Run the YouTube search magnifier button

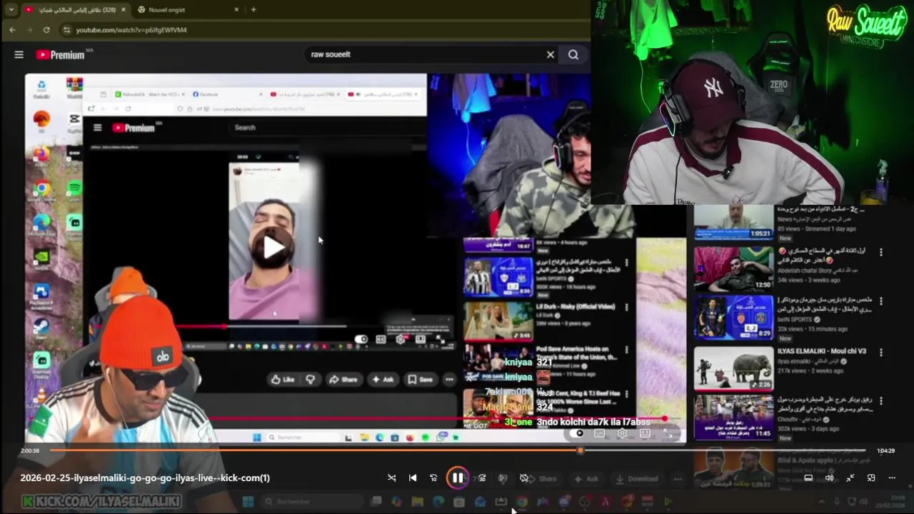point(573,54)
